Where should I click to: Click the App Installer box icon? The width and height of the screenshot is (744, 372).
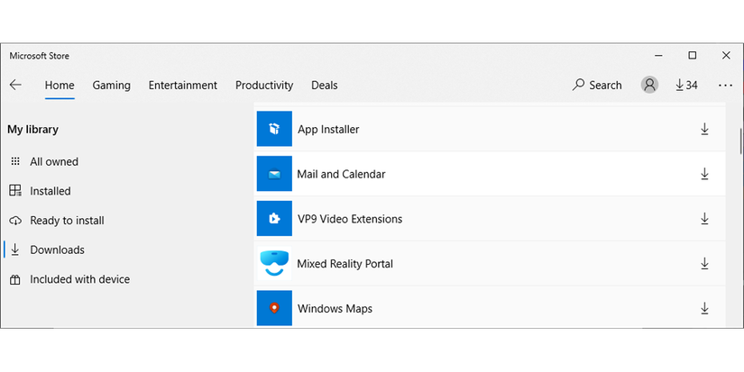(274, 129)
